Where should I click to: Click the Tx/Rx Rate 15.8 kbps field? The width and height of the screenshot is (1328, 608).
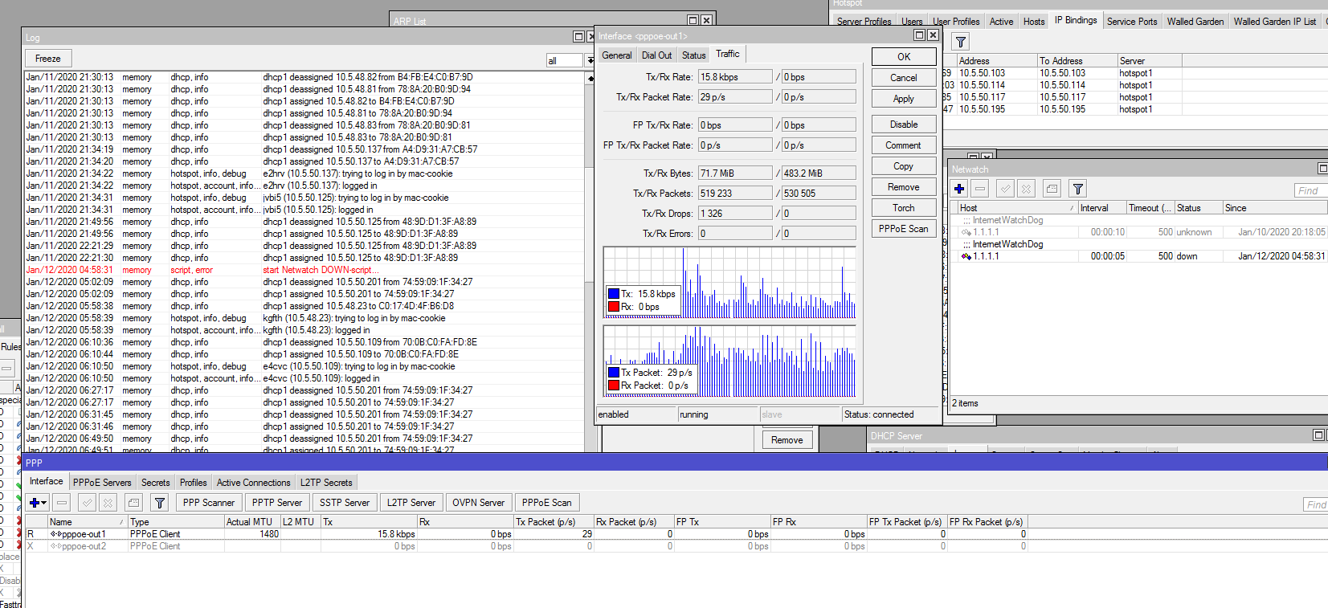click(x=735, y=77)
